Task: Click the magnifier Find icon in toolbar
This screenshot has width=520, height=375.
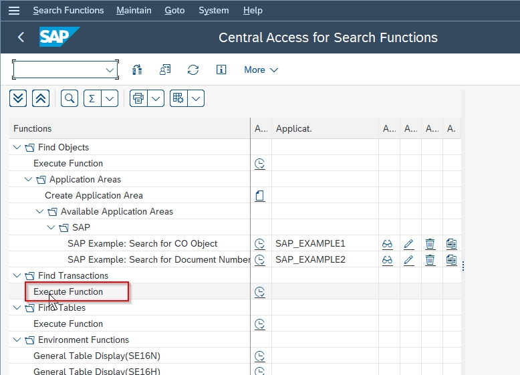Action: tap(70, 98)
